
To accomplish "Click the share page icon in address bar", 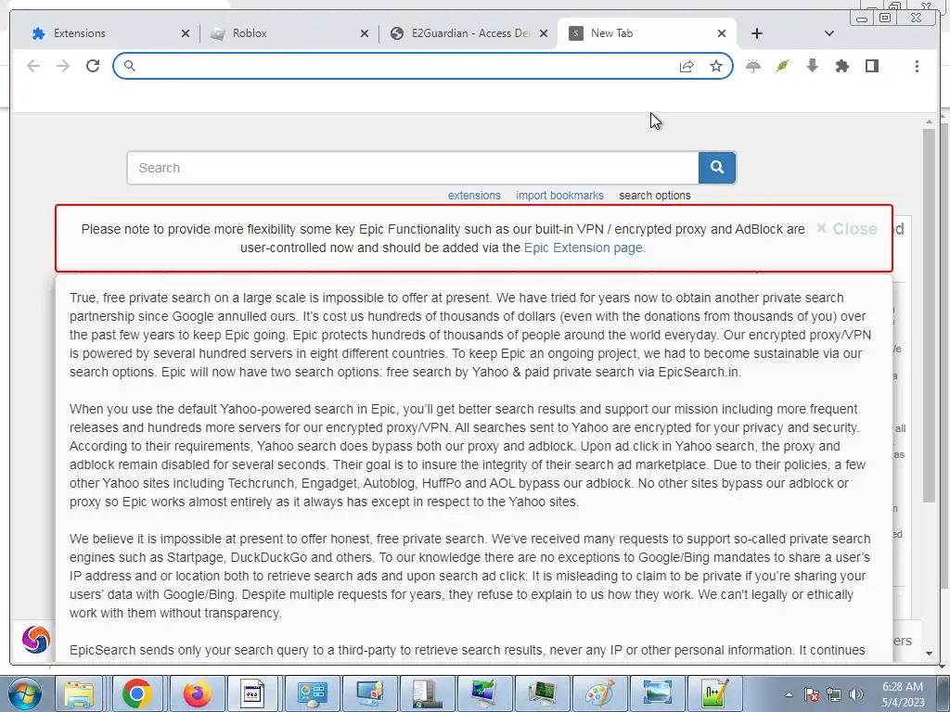I will pyautogui.click(x=687, y=66).
